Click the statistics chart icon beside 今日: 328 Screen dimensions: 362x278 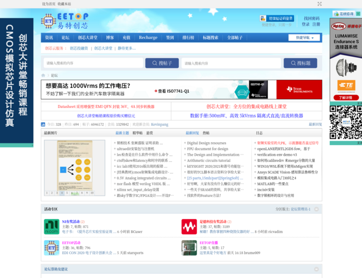click(43, 125)
